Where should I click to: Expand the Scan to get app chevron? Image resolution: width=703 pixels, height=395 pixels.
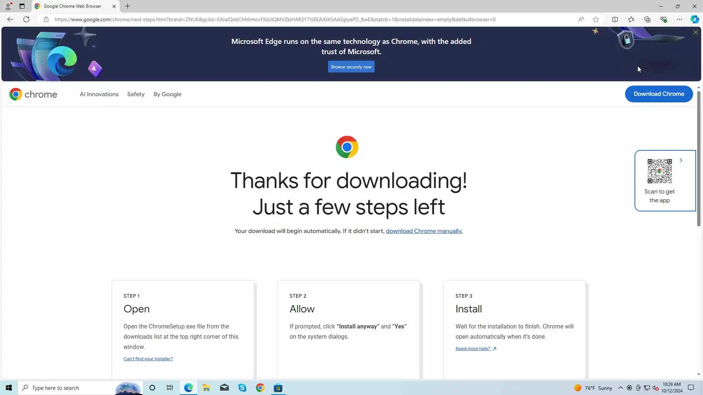coord(681,160)
